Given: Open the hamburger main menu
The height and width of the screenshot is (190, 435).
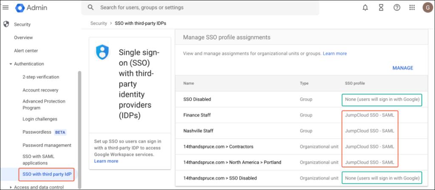Looking at the screenshot, I should (6, 7).
